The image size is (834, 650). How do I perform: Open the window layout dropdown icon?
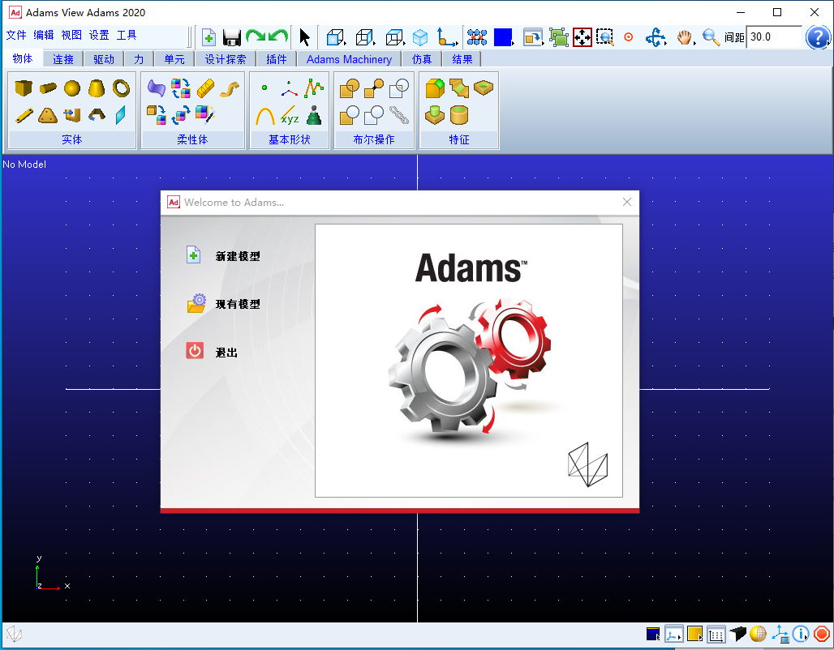click(532, 37)
